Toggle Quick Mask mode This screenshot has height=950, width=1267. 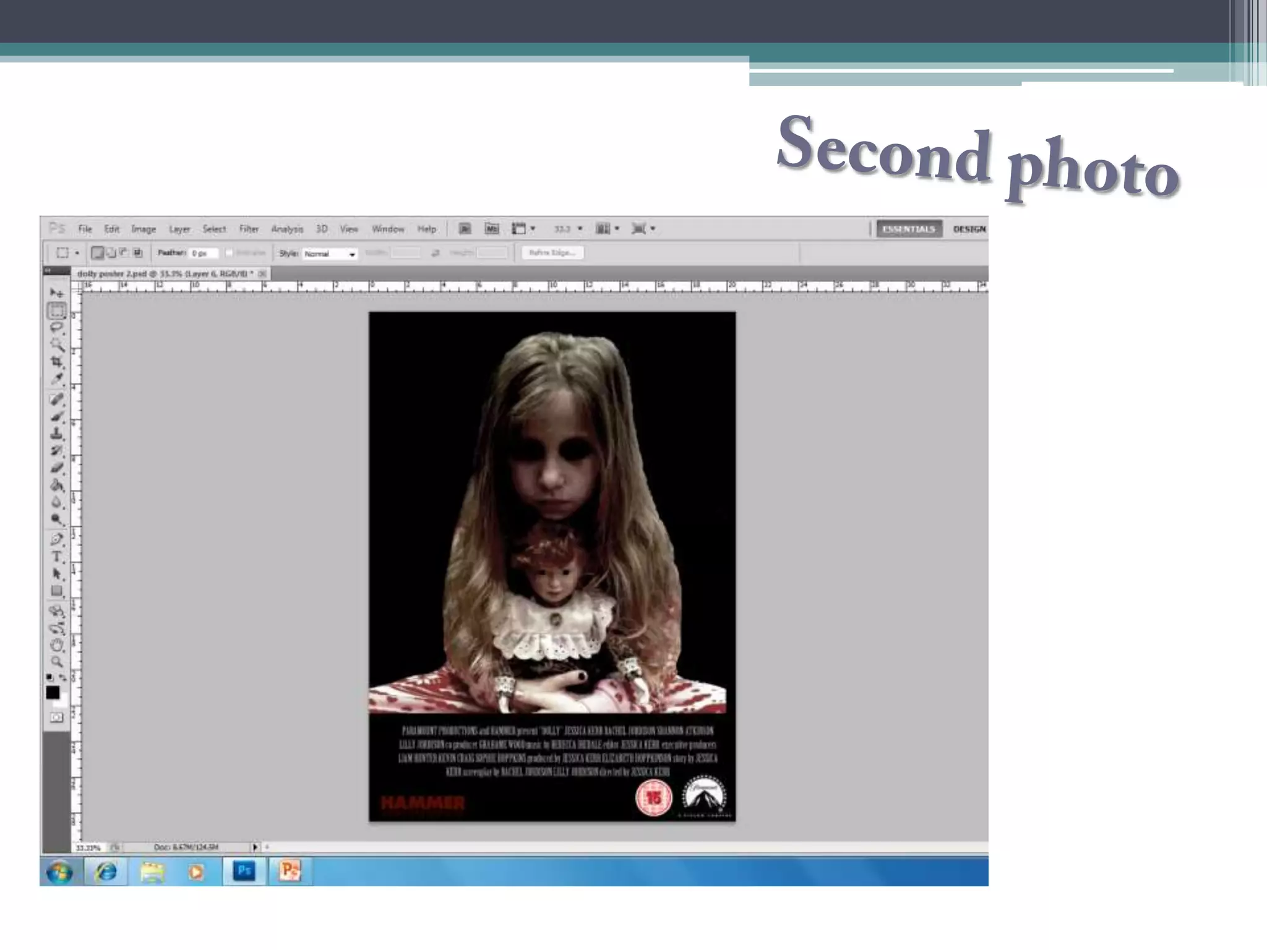point(57,717)
